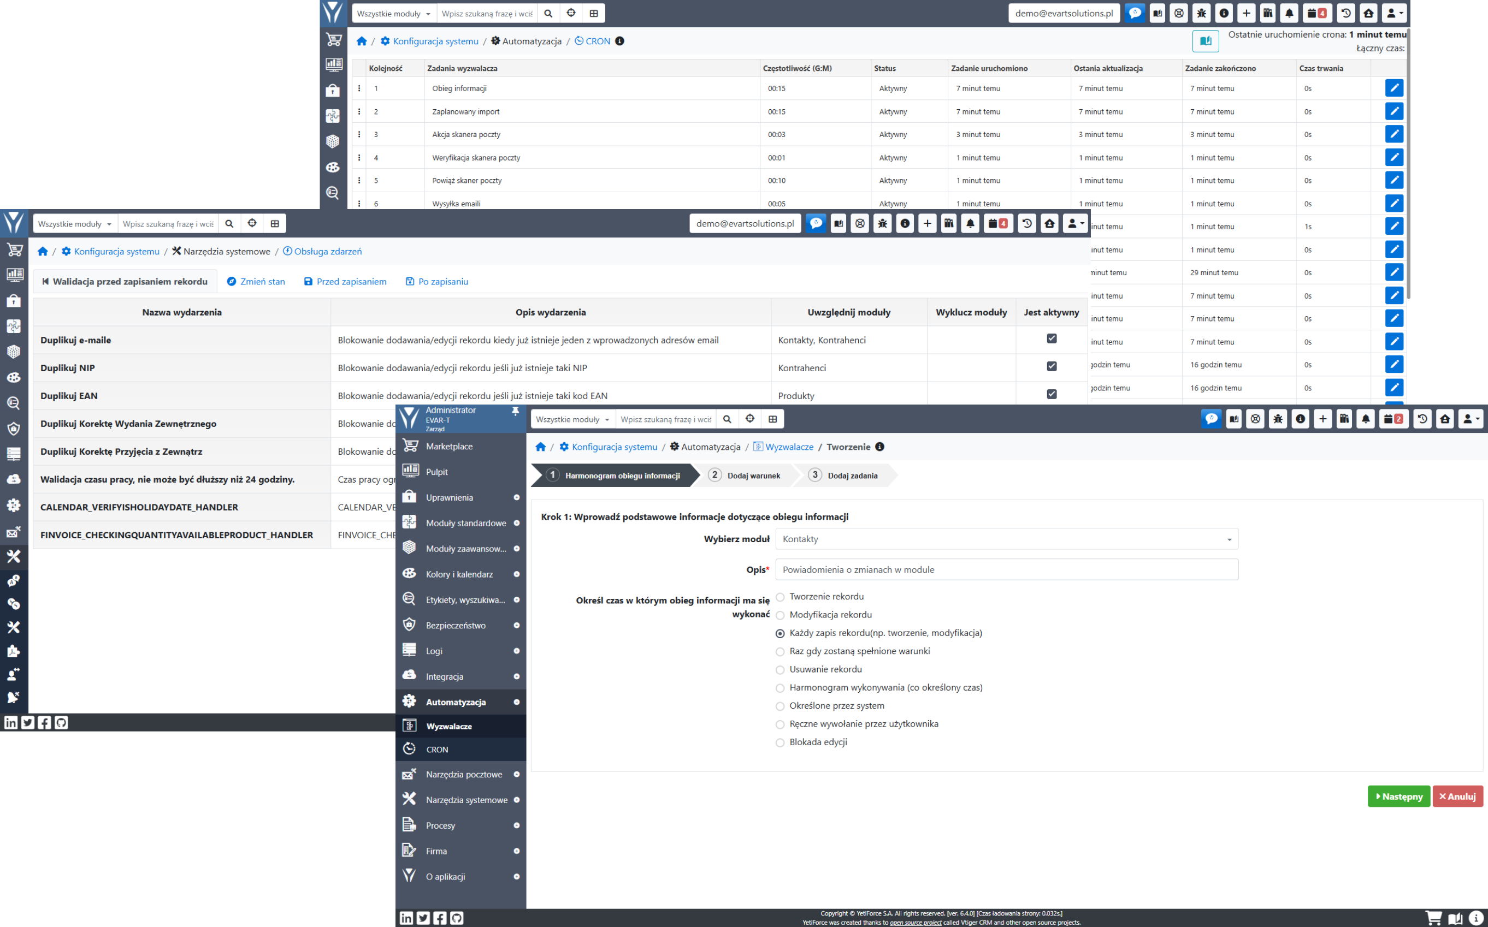Switch to the Po zapisaniu tab
This screenshot has width=1488, height=927.
click(x=436, y=281)
